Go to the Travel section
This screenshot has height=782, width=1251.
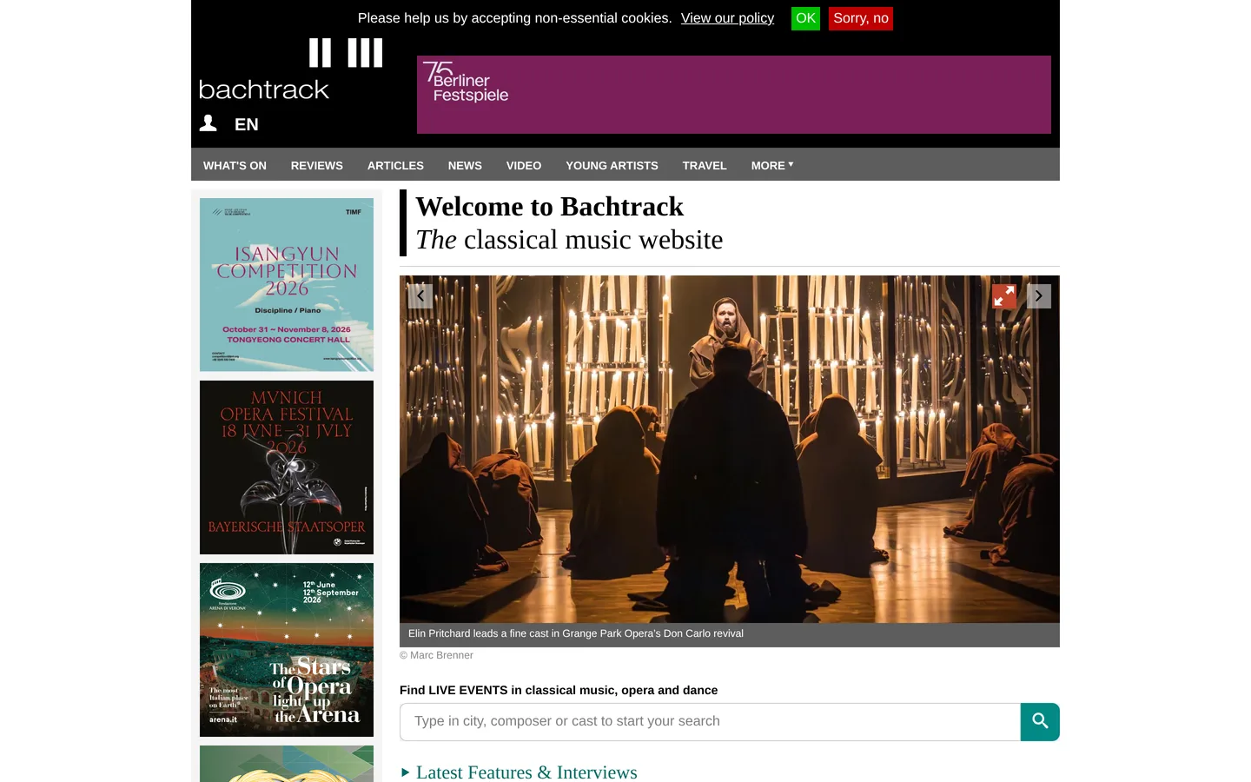pyautogui.click(x=705, y=165)
